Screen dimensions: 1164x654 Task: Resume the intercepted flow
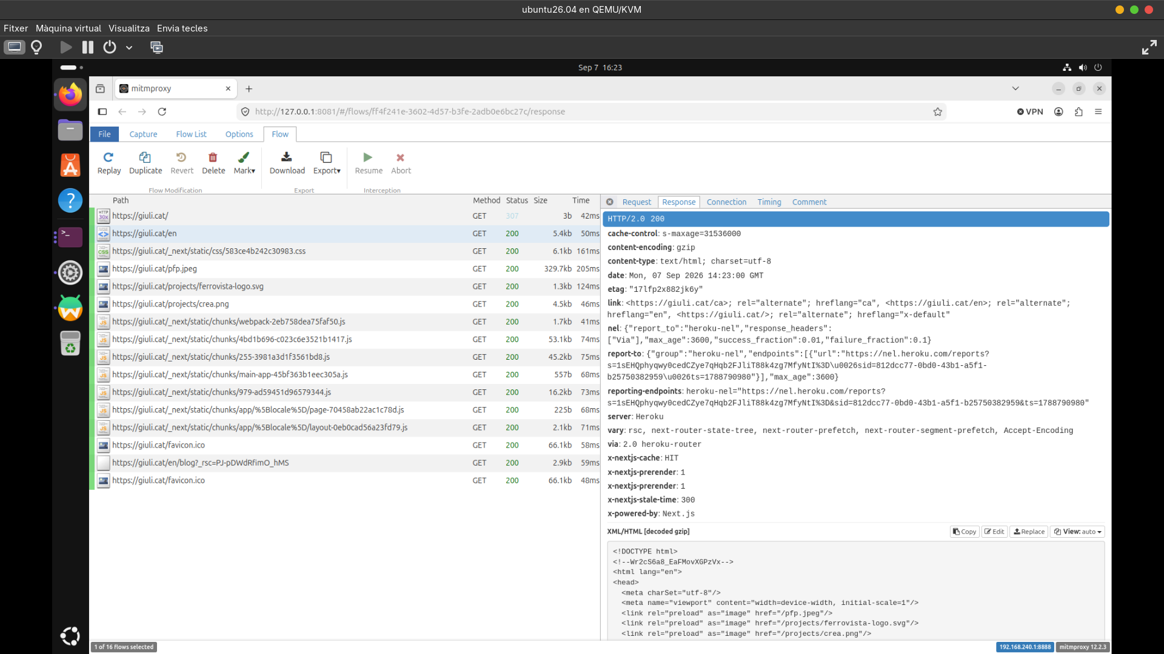click(x=369, y=163)
